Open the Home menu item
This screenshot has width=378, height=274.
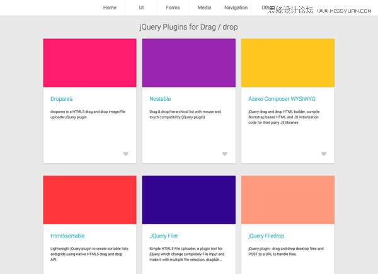110,8
